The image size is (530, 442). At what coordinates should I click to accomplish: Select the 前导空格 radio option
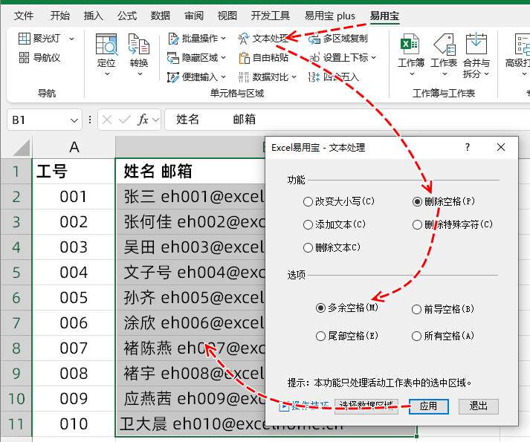click(416, 309)
